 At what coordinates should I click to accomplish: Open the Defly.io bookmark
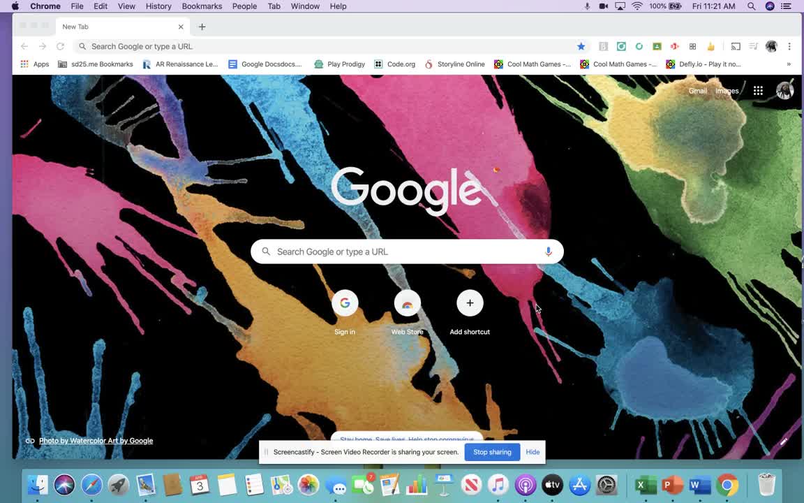[703, 64]
